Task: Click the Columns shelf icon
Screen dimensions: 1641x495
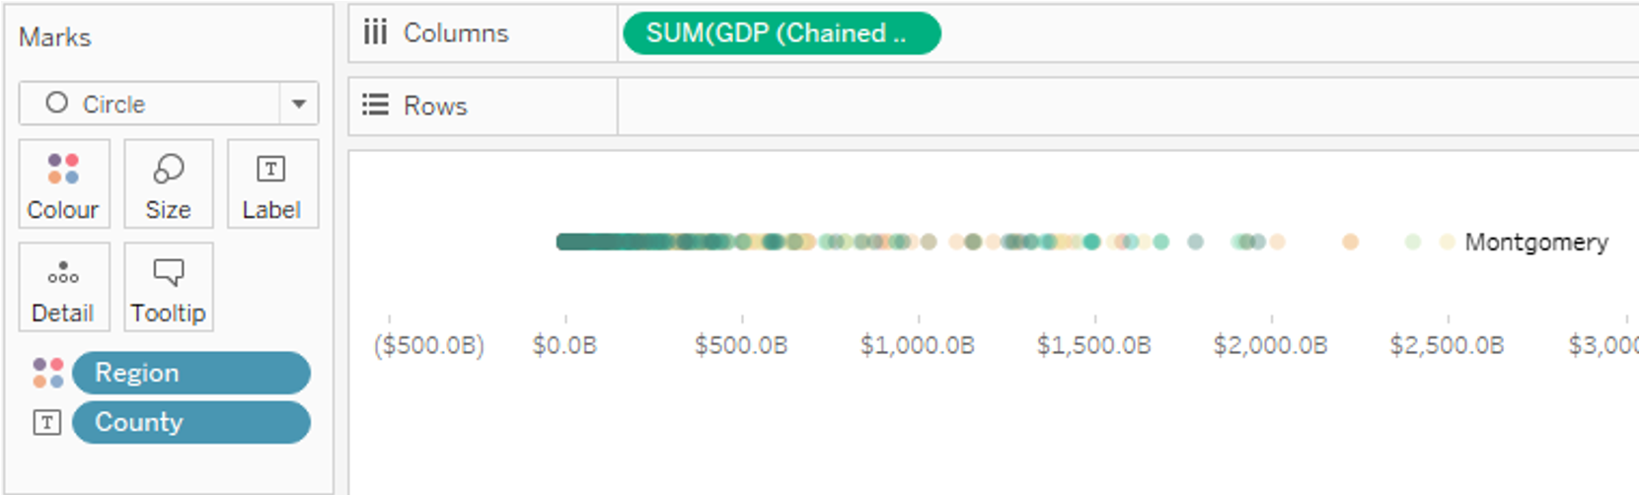Action: click(375, 33)
